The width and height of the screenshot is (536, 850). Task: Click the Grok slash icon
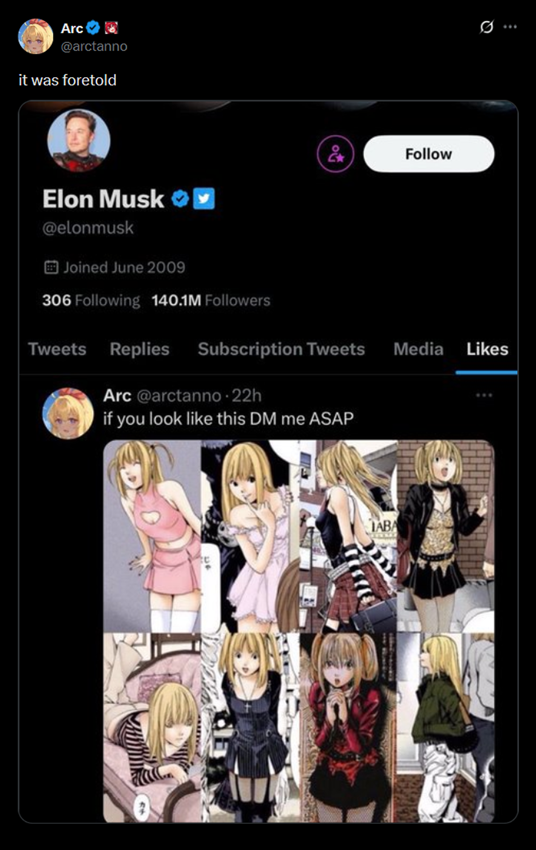pos(486,27)
